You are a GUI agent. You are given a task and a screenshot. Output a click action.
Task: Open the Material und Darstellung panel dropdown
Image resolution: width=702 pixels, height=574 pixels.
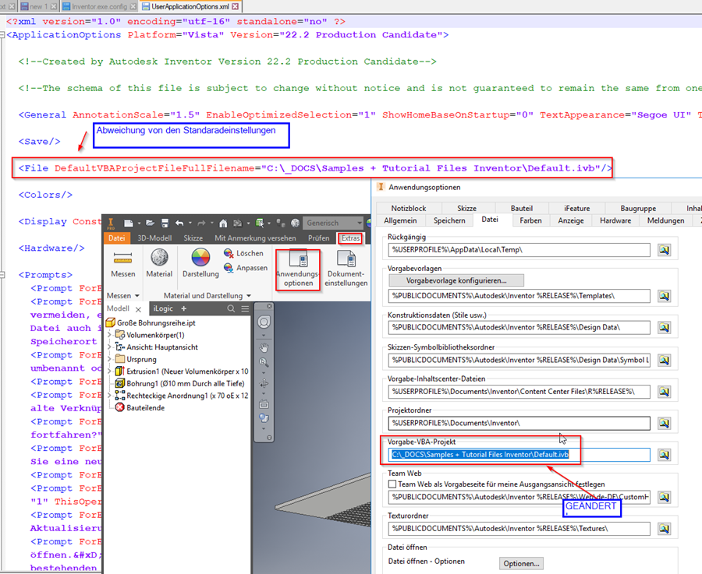(x=249, y=296)
